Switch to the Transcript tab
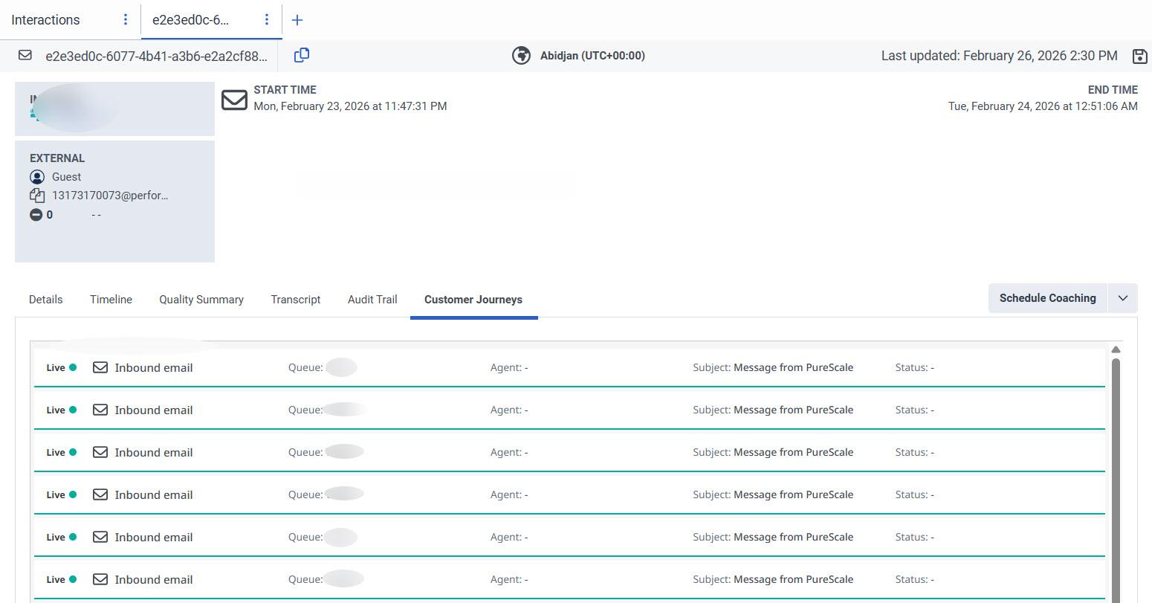1152x603 pixels. [x=295, y=299]
